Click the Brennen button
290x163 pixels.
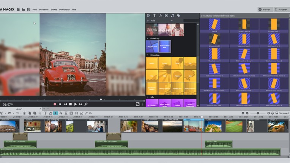(265, 9)
